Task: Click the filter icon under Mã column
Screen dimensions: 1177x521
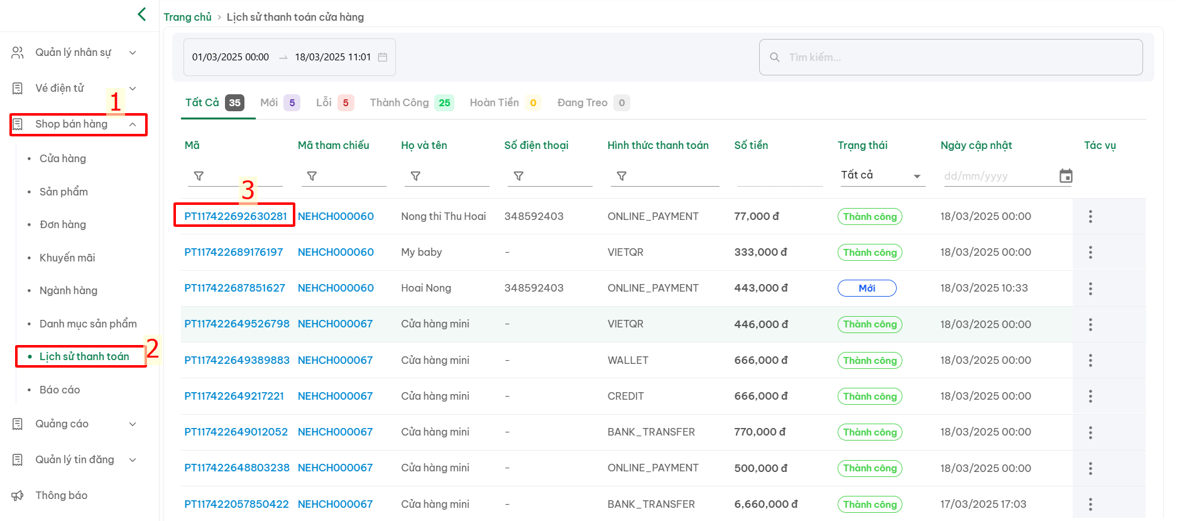Action: click(x=199, y=176)
